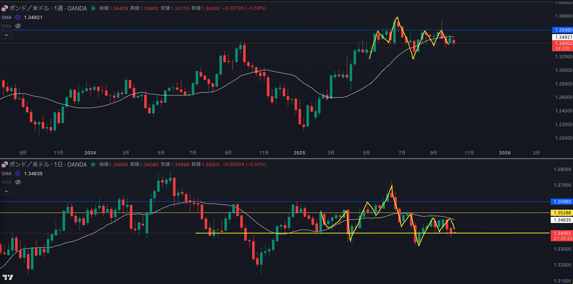Open symbol title ポンド／米ドル 1週 OANDA
The width and height of the screenshot is (573, 284).
tap(47, 8)
